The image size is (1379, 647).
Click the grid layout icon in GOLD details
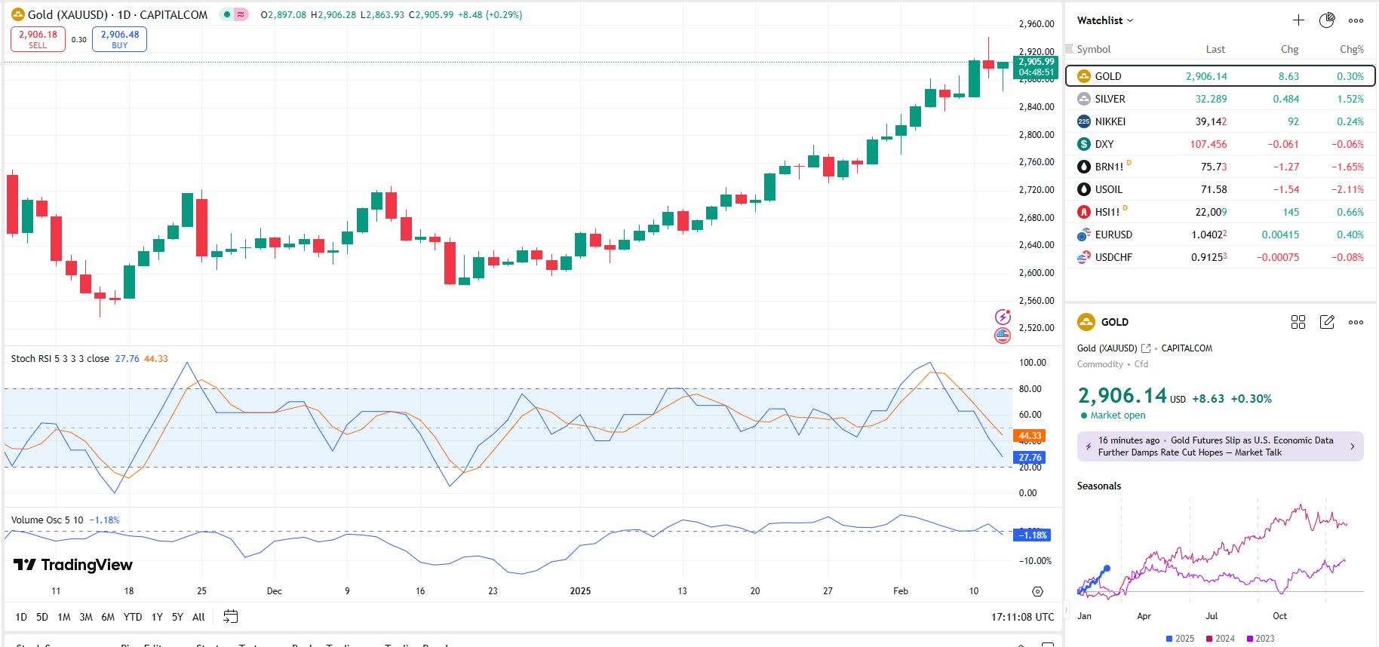click(x=1298, y=322)
